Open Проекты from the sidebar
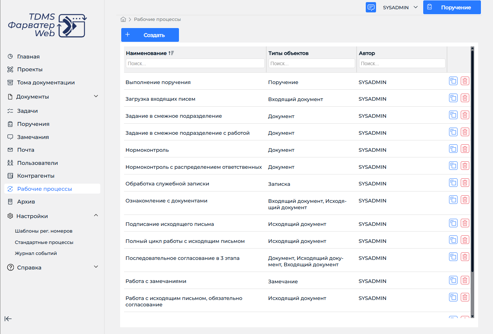 [x=30, y=69]
